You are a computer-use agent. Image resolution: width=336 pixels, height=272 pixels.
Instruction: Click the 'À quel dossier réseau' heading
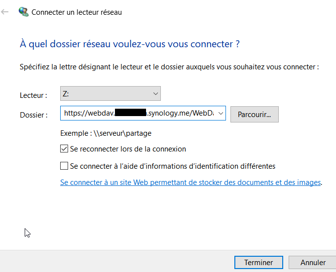(129, 44)
